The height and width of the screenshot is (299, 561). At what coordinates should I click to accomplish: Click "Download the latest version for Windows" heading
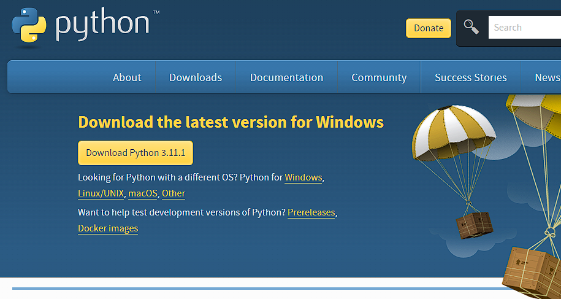(x=231, y=122)
